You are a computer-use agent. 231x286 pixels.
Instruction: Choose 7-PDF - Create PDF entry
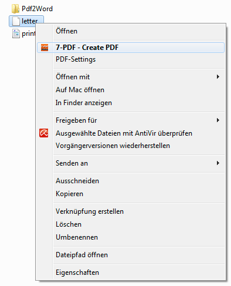131,48
